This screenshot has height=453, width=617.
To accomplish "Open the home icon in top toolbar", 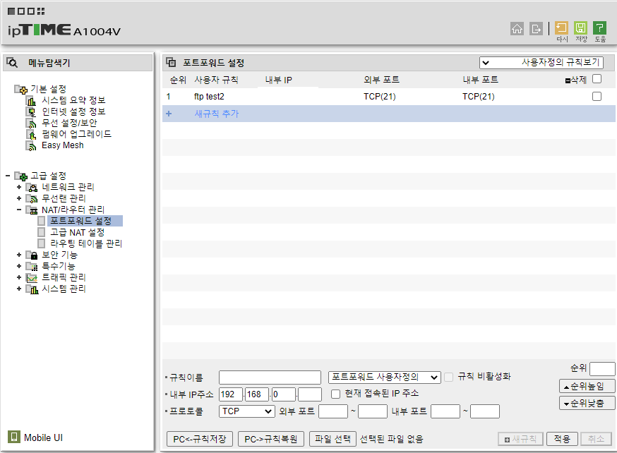I will coord(517,28).
